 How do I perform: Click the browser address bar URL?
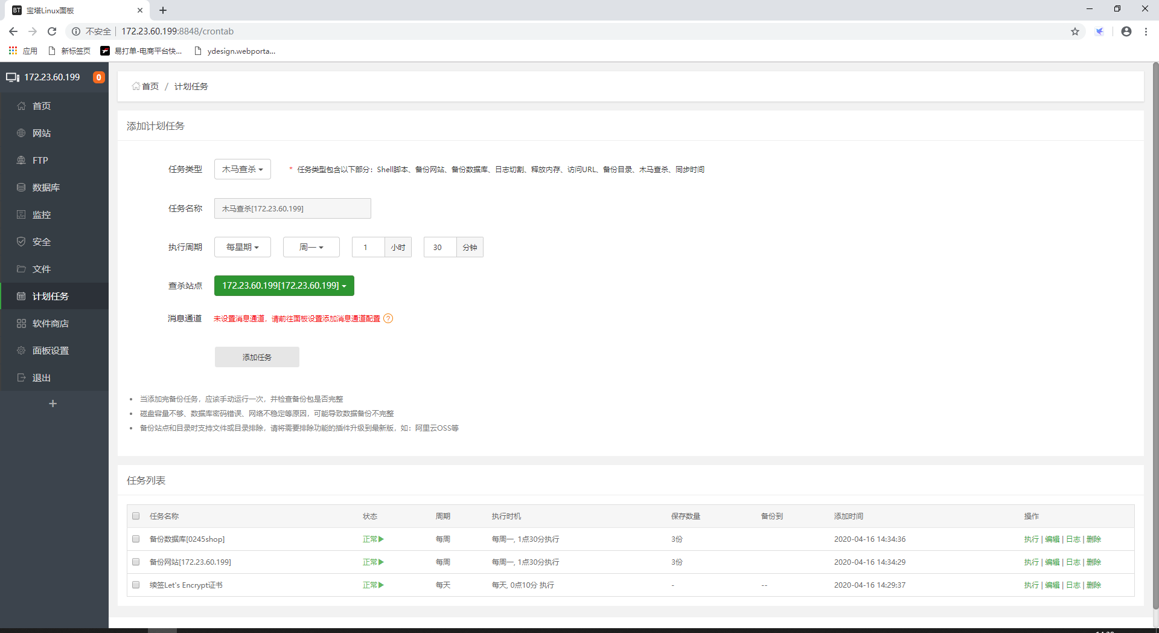(x=177, y=31)
